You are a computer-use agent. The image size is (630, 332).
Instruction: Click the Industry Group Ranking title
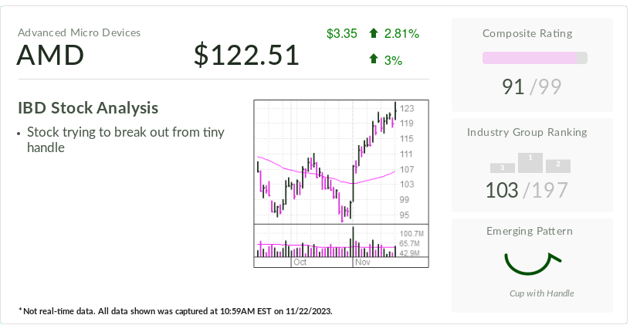(527, 132)
